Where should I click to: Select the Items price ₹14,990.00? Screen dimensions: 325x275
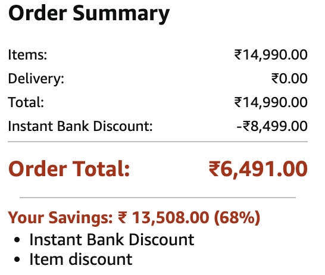[271, 55]
